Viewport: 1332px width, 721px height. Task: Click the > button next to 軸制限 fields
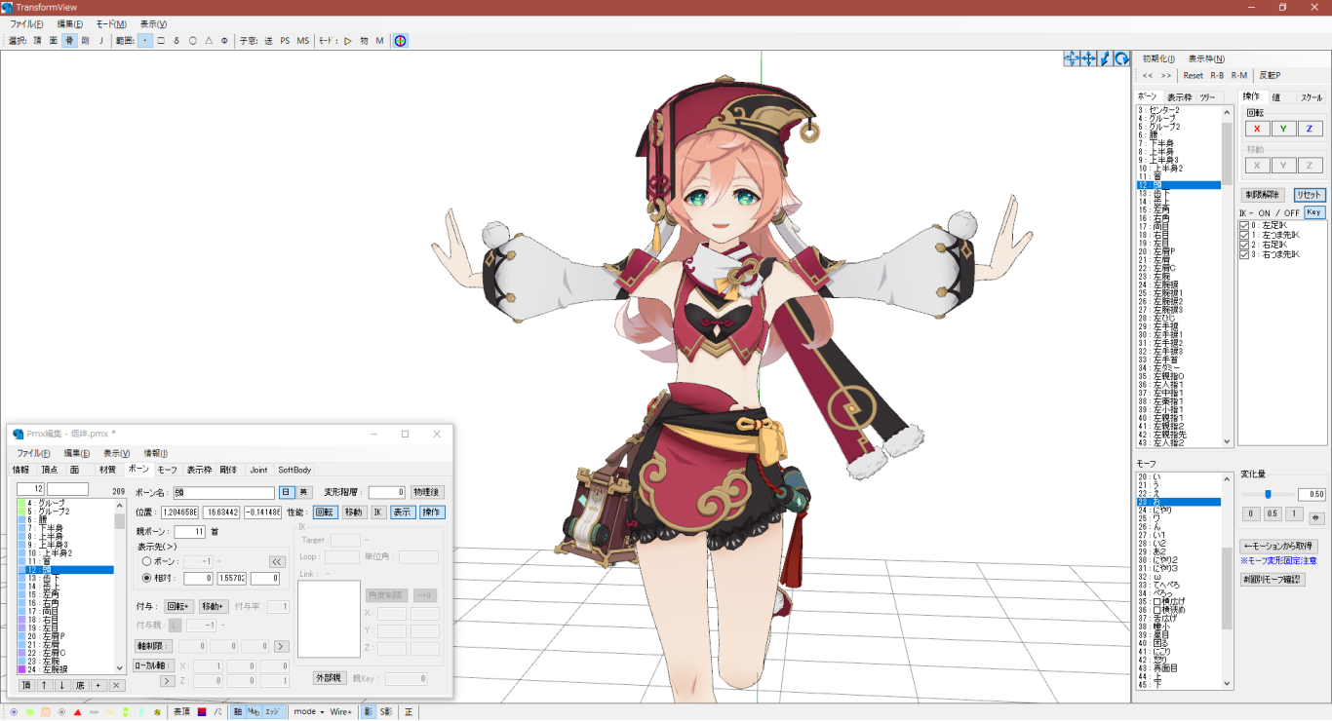point(281,646)
